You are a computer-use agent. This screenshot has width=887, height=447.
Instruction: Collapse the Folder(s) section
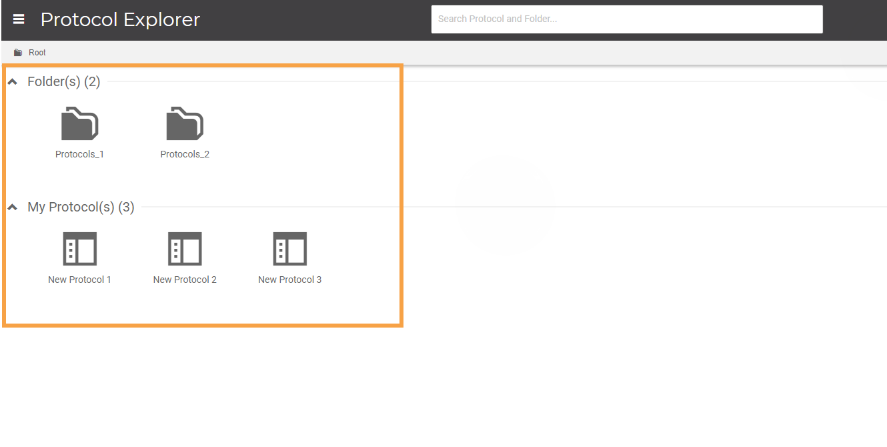point(12,82)
